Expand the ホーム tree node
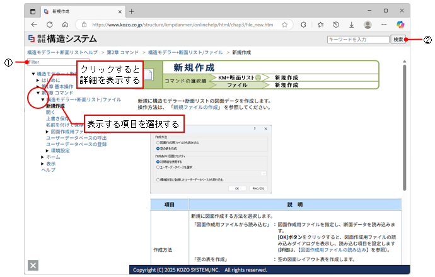The width and height of the screenshot is (435, 277). pos(42,157)
